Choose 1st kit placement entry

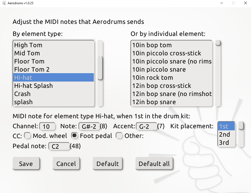coord(226,126)
